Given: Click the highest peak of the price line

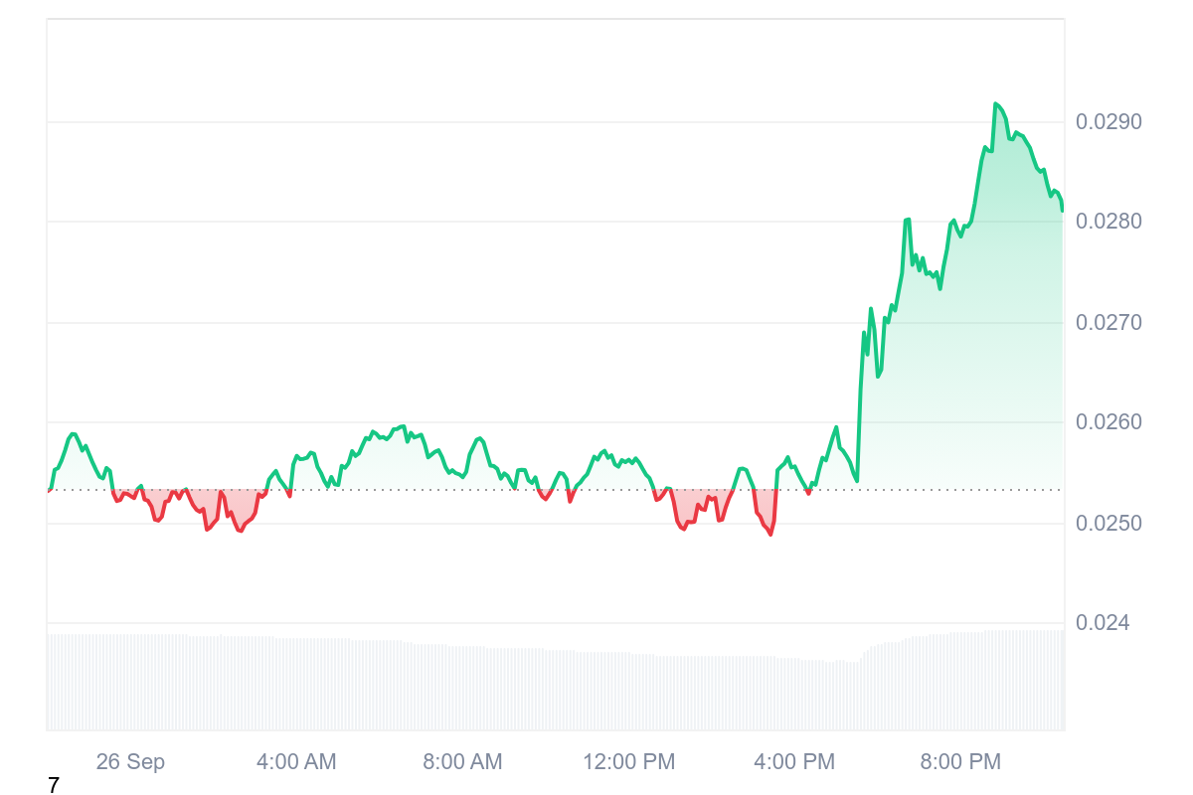Looking at the screenshot, I should click(995, 104).
